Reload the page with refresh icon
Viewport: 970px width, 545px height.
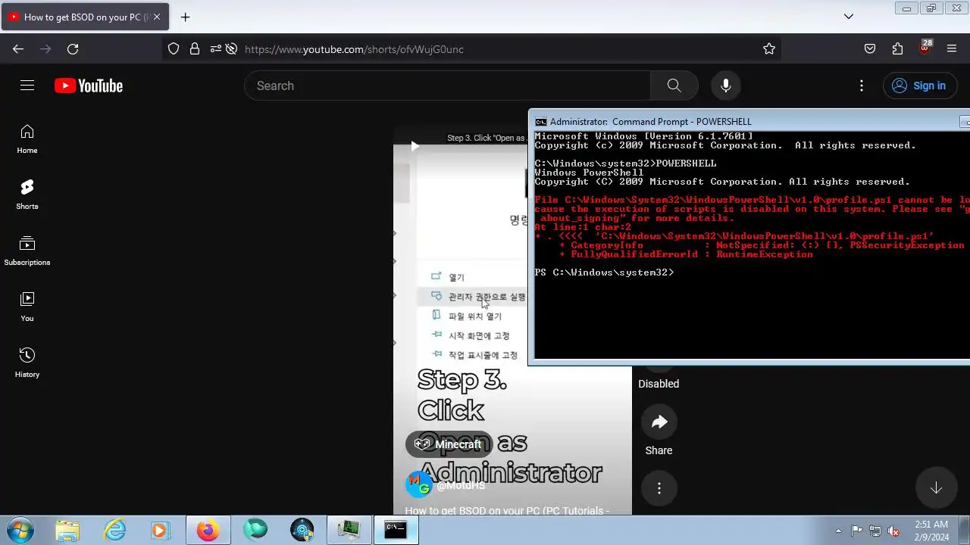[73, 49]
